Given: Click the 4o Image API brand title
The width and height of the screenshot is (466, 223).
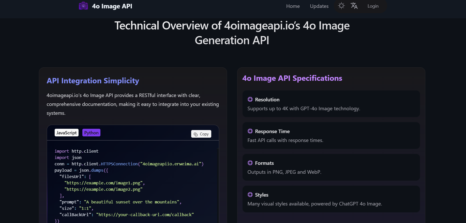Looking at the screenshot, I should (x=112, y=6).
